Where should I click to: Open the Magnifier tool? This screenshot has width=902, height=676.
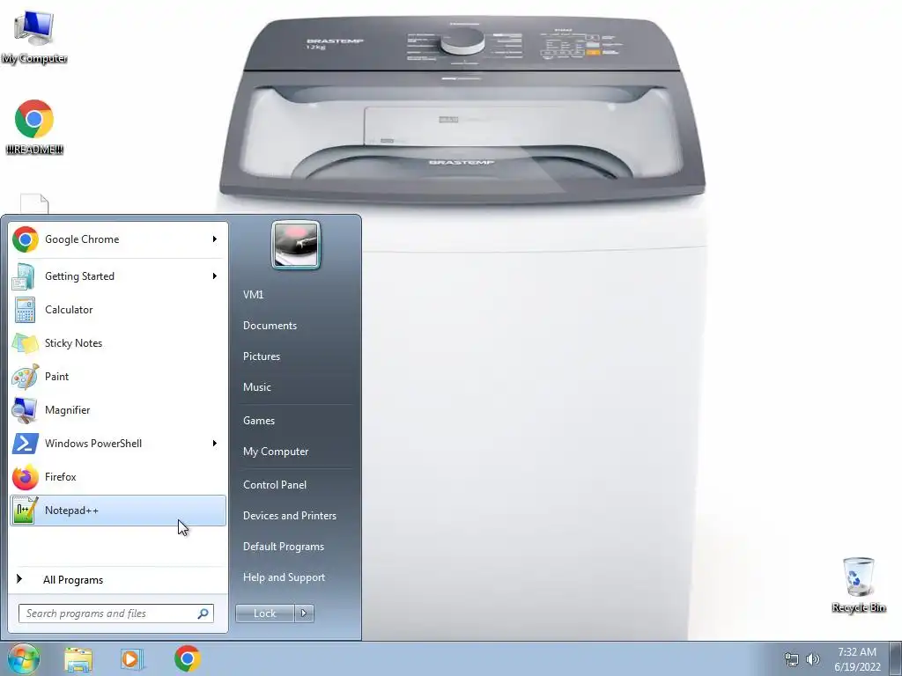click(x=118, y=410)
